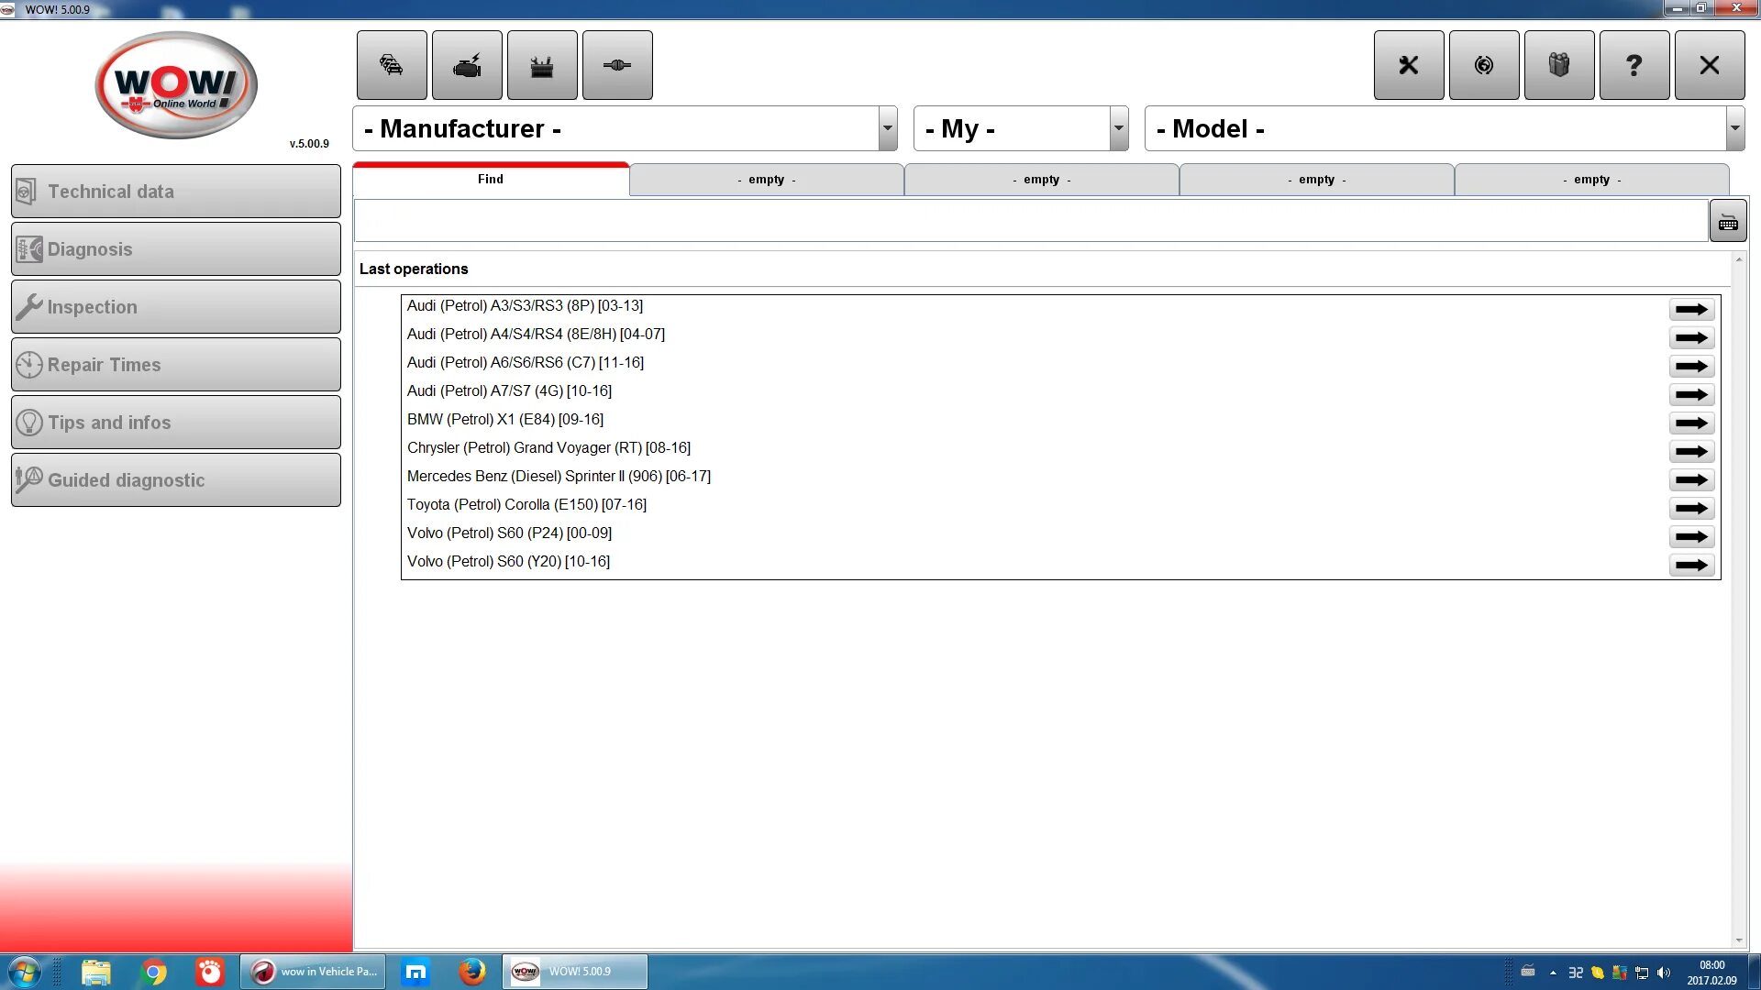This screenshot has height=990, width=1761.
Task: Expand the Model dropdown
Action: pos(1734,128)
